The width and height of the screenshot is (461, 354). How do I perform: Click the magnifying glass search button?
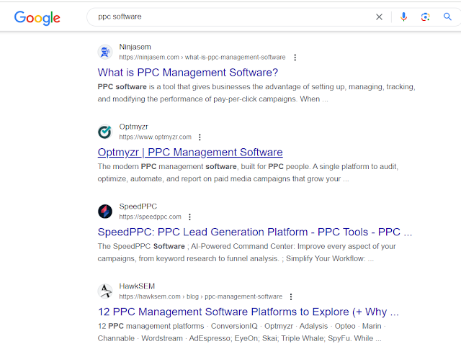pos(447,17)
